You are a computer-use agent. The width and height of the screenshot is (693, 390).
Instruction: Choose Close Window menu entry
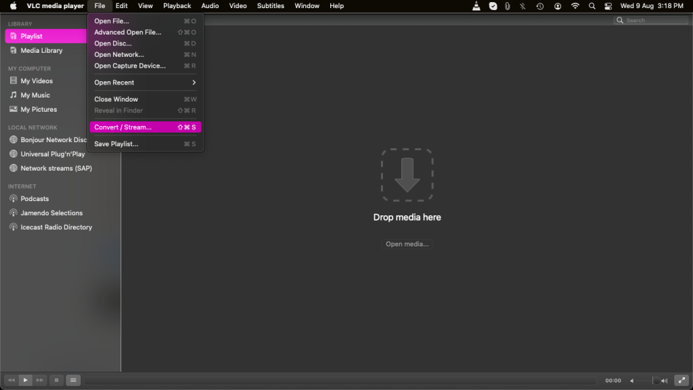(146, 100)
